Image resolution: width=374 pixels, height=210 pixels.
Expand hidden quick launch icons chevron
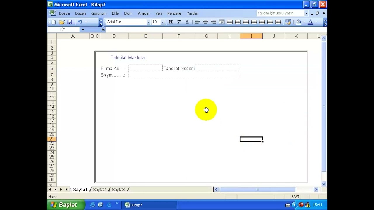click(x=117, y=203)
